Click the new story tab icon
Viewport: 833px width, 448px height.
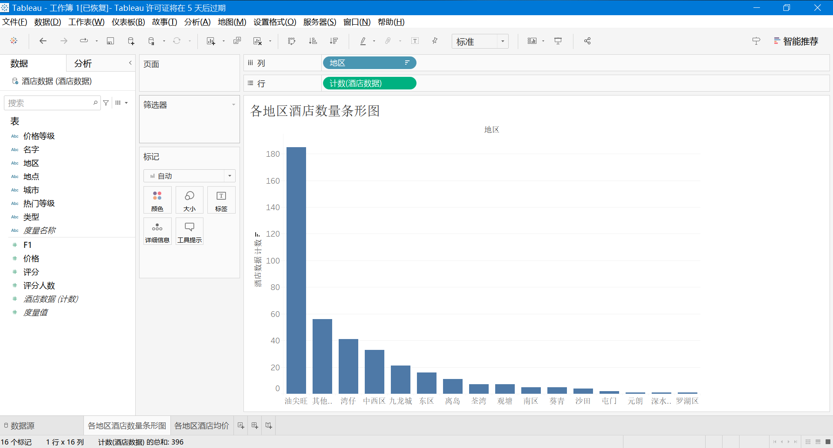(x=269, y=425)
